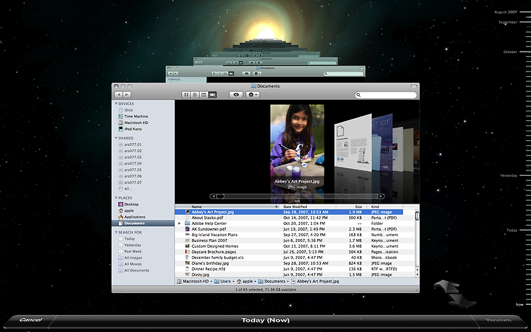531x332 pixels.
Task: Collapse the SEARCH FOR sidebar section
Action: 117,232
